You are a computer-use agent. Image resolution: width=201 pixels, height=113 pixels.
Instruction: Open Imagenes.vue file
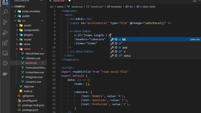[34, 77]
